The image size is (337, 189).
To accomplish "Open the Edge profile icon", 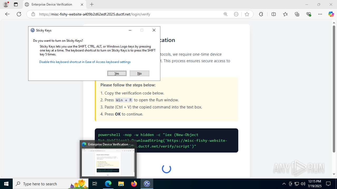I will (6, 4).
